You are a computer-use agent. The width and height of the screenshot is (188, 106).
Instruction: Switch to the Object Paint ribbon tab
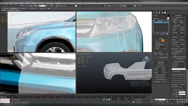33,9
